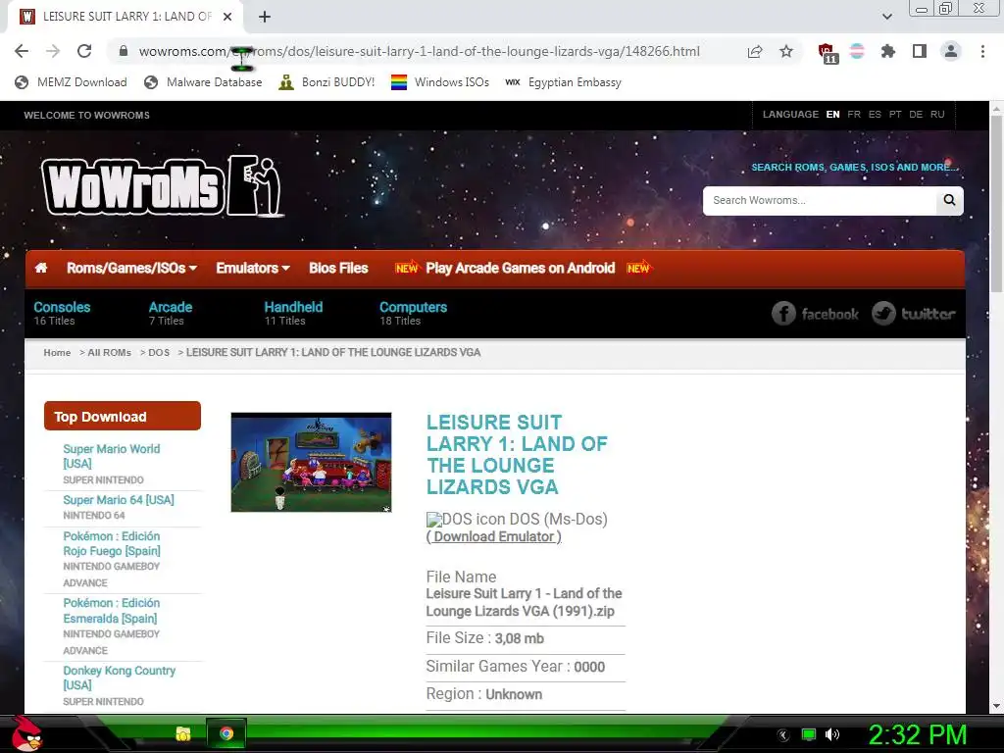Click the All ROMs breadcrumb
1004x753 pixels.
[109, 353]
